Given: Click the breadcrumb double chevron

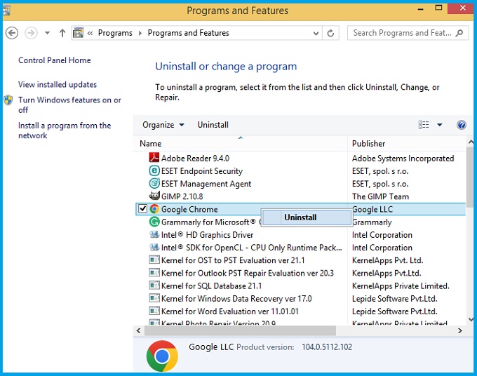Looking at the screenshot, I should tap(90, 33).
